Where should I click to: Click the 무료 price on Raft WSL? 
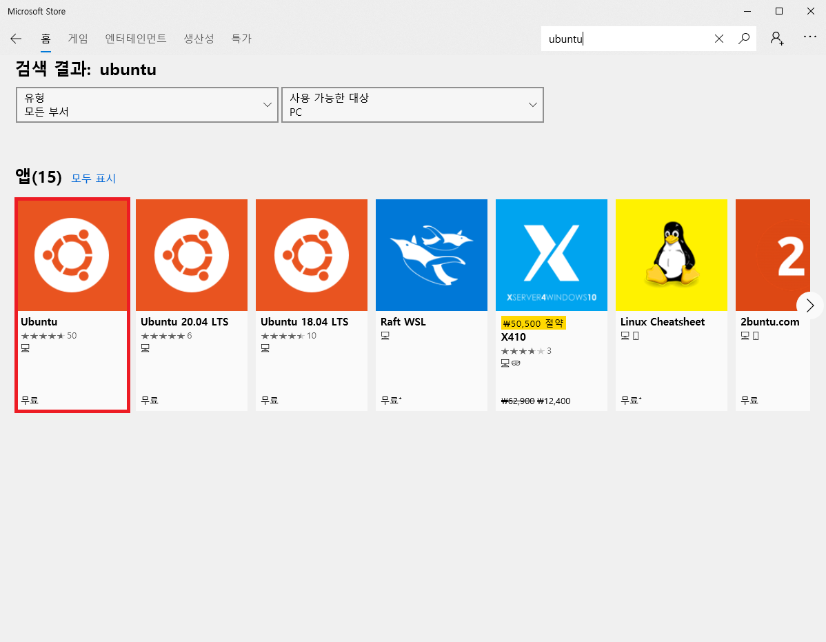tap(390, 400)
